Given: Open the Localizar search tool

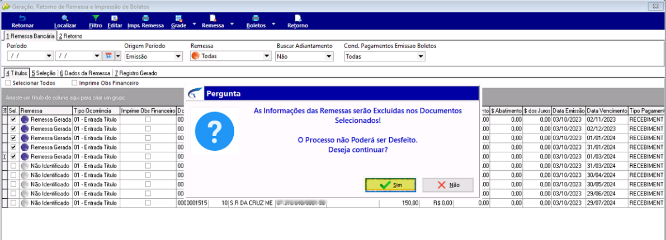Looking at the screenshot, I should [65, 18].
